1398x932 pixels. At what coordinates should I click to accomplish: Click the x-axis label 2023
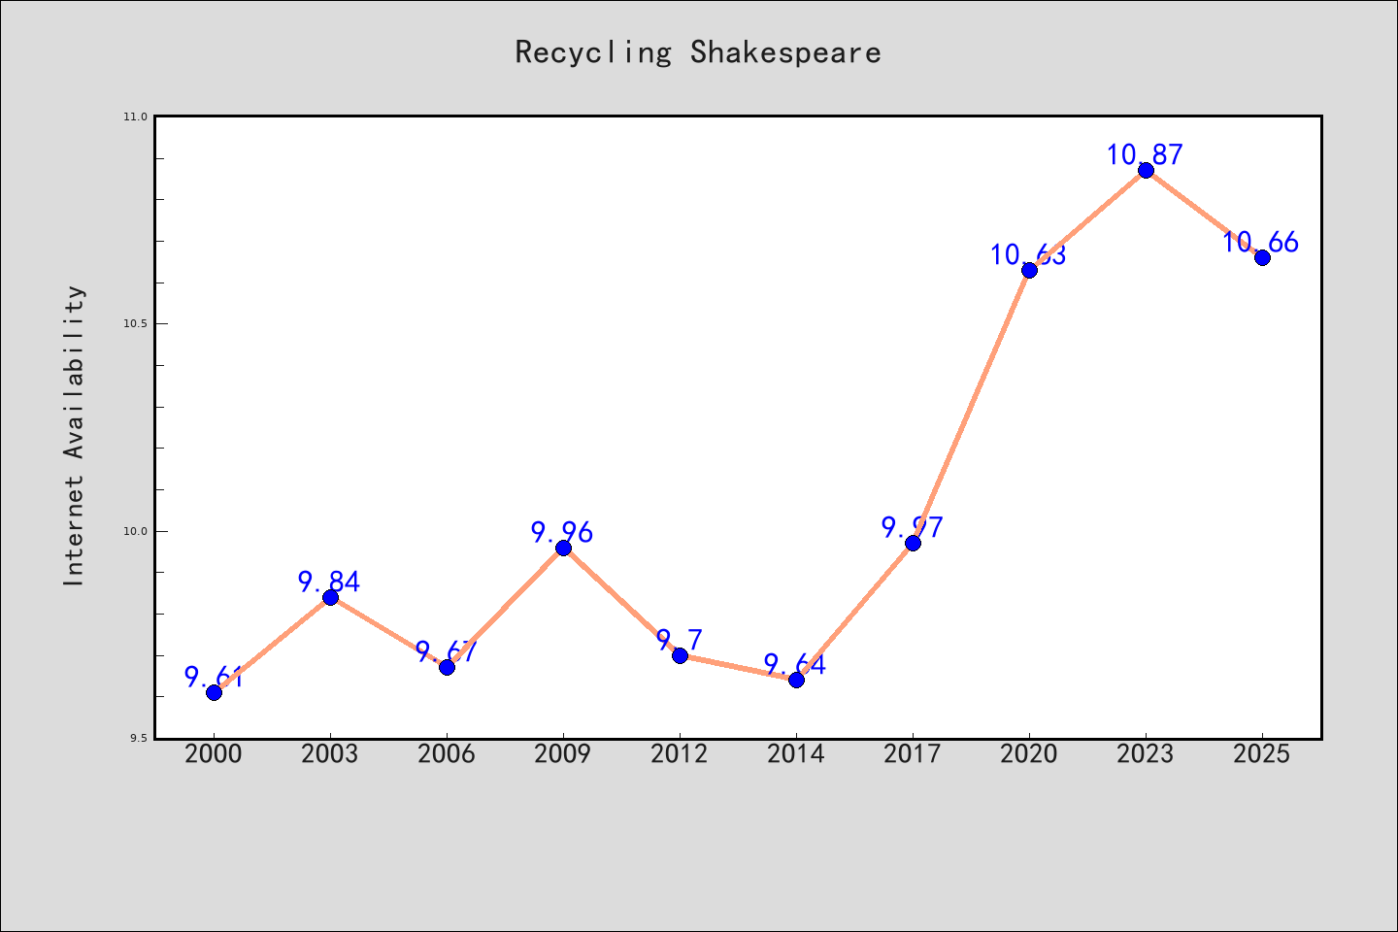point(1146,754)
